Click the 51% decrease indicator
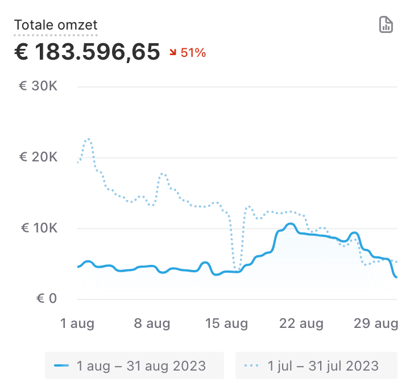The width and height of the screenshot is (414, 391). click(x=193, y=53)
